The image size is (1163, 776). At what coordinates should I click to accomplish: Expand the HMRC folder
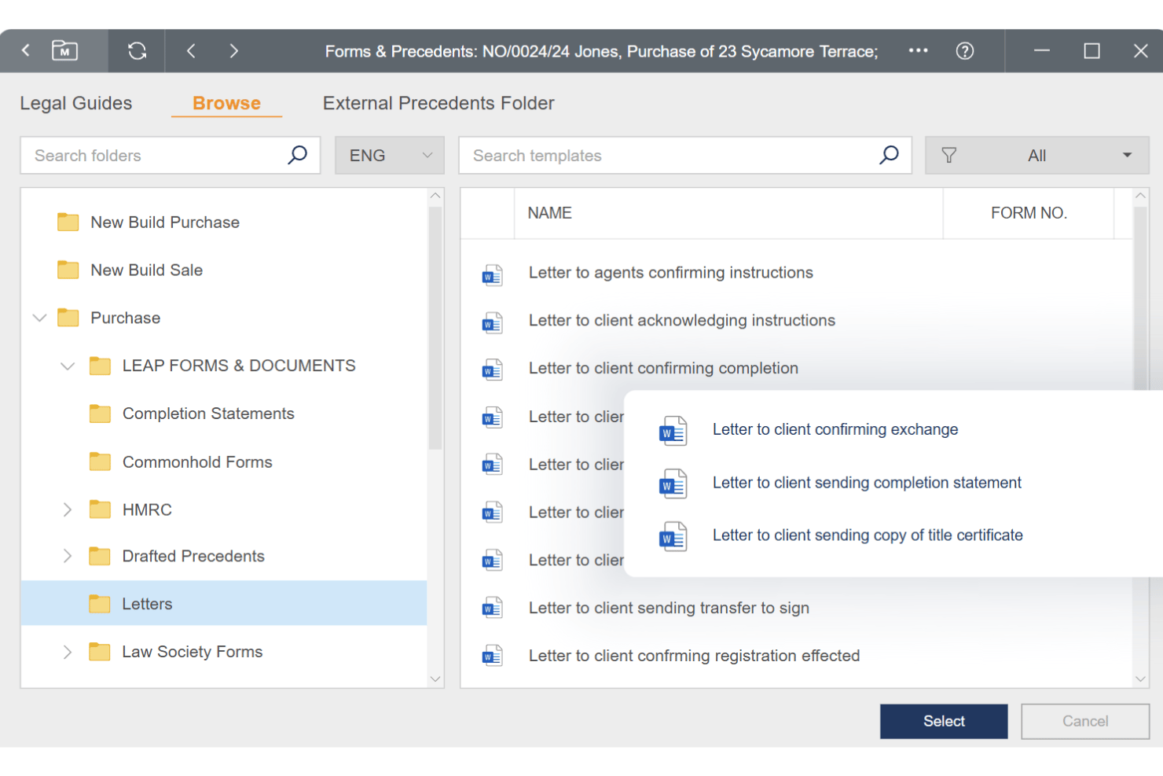tap(68, 509)
